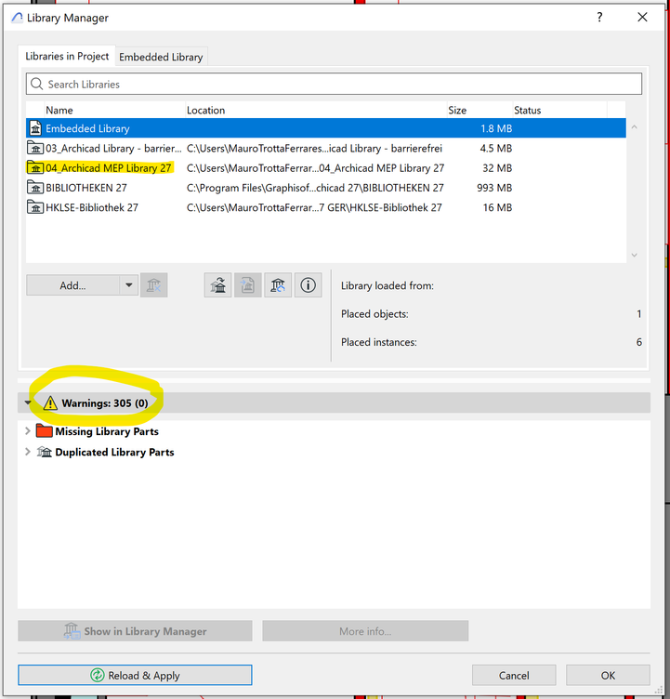Click Reload & Apply button
Image resolution: width=670 pixels, height=699 pixels.
point(135,675)
